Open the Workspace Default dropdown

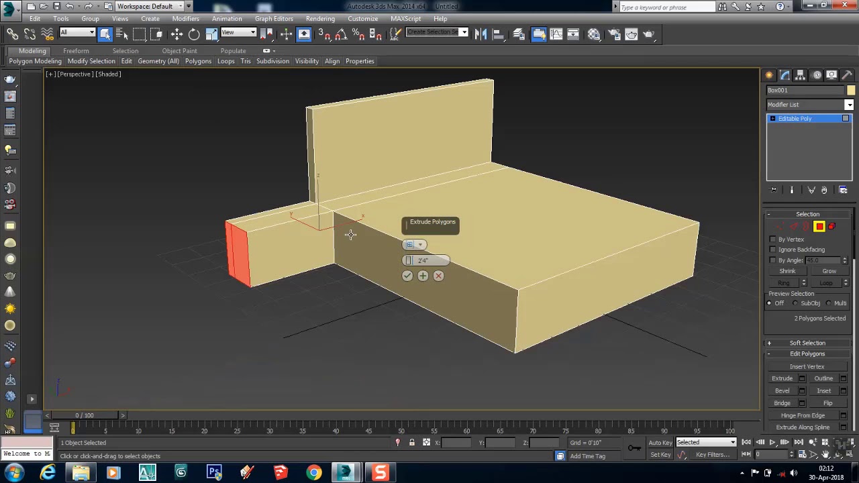pos(151,6)
